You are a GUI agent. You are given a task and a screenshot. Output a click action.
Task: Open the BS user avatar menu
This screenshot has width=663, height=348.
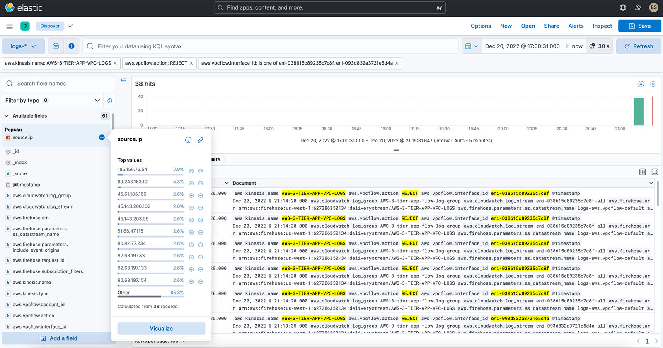(x=653, y=7)
